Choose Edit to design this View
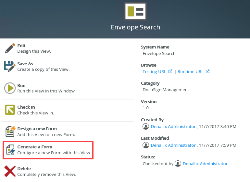 click(21, 46)
